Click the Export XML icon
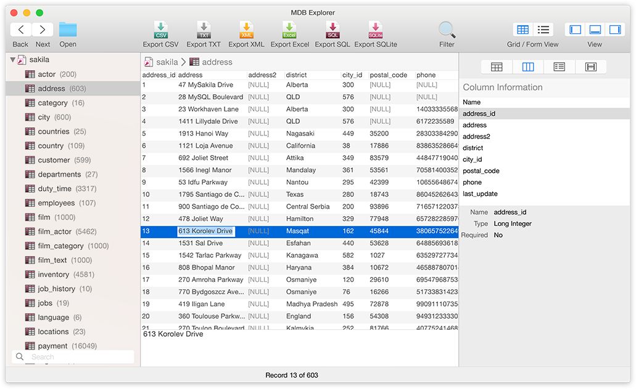Image resolution: width=636 pixels, height=389 pixels. [246, 30]
